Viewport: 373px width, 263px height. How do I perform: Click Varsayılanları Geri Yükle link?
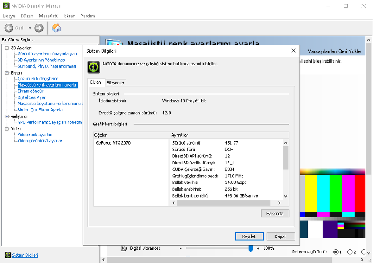(x=334, y=51)
